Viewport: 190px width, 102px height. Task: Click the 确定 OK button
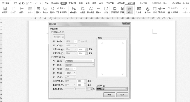point(109,95)
